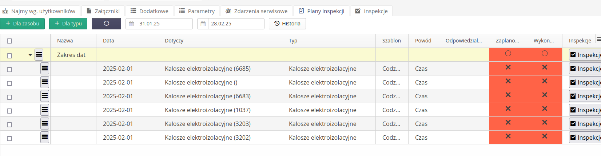Open the Historia button
The image size is (601, 156).
point(287,24)
